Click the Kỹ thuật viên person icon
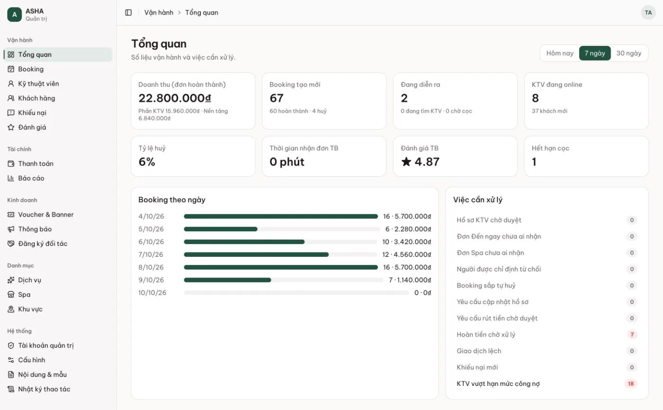 click(x=11, y=84)
